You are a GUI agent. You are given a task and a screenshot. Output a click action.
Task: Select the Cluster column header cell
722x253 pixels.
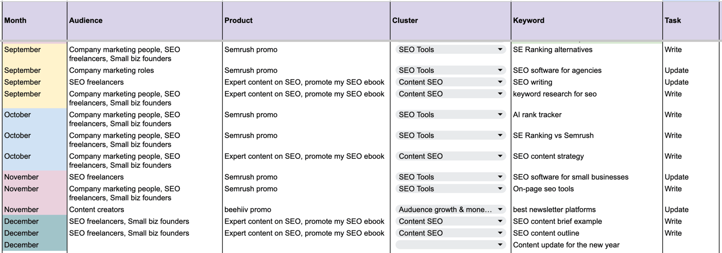(x=450, y=21)
